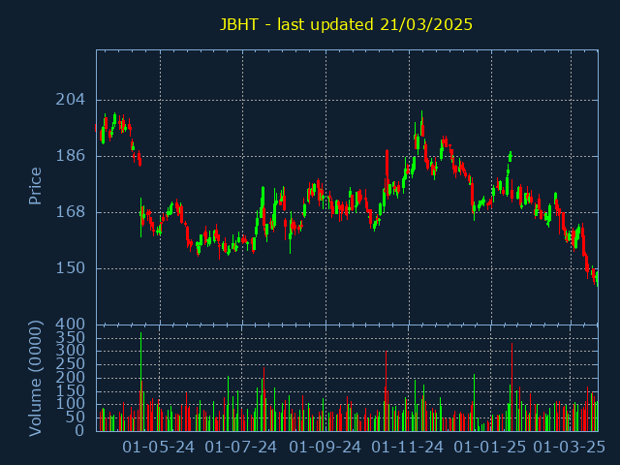The width and height of the screenshot is (620, 465).
Task: Click the 01-09-24 date label
Action: pyautogui.click(x=325, y=448)
